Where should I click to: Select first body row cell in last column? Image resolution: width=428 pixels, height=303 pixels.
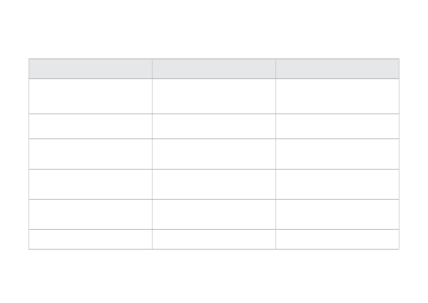(x=337, y=96)
